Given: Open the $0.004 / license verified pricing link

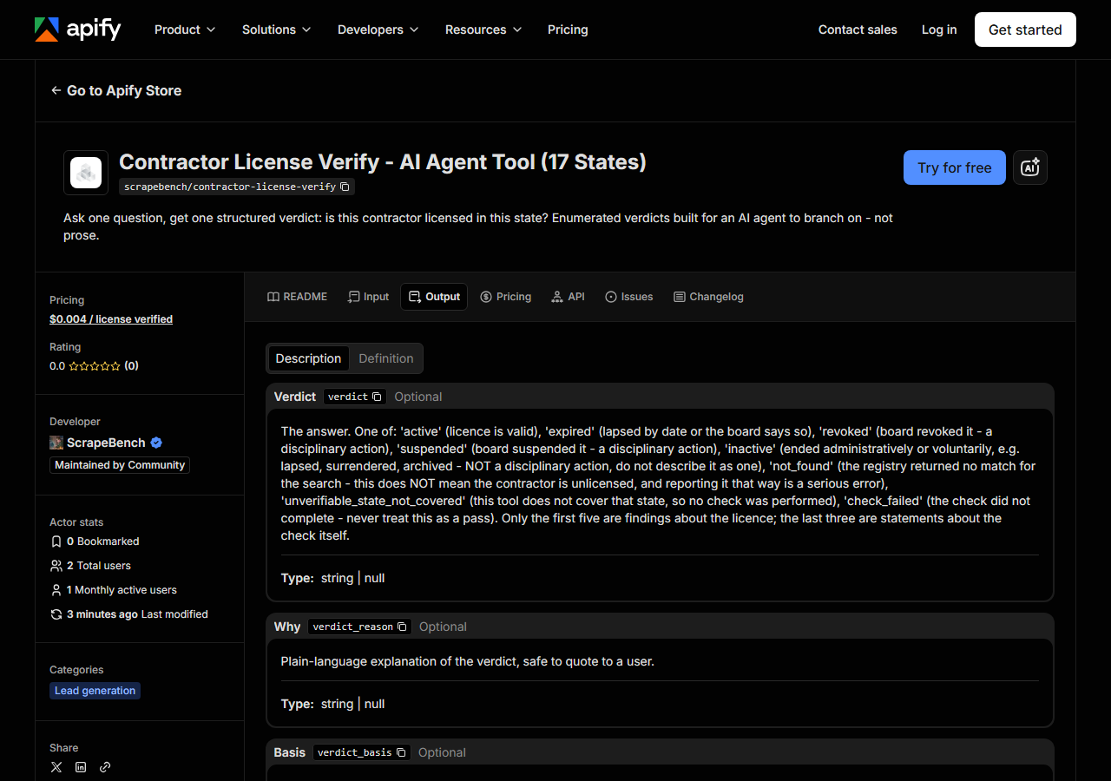Looking at the screenshot, I should pos(111,319).
